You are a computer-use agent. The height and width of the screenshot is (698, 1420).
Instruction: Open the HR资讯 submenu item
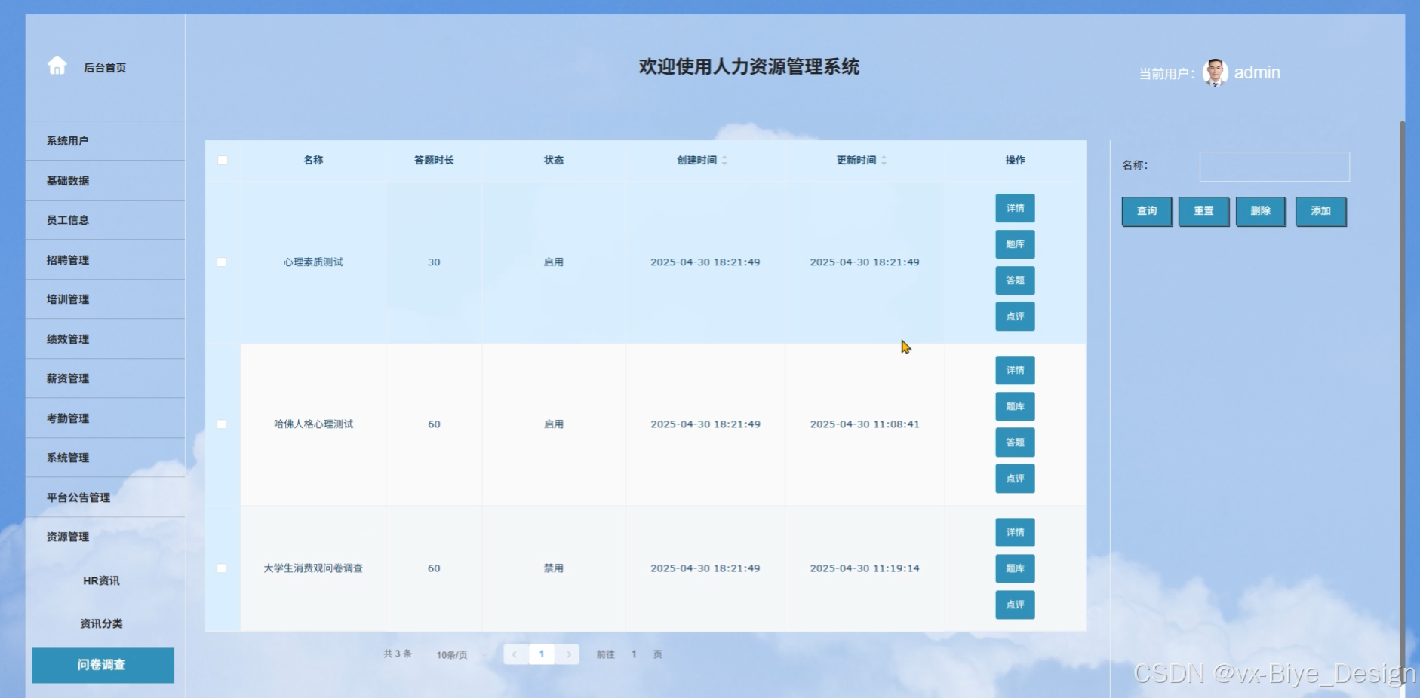[101, 580]
